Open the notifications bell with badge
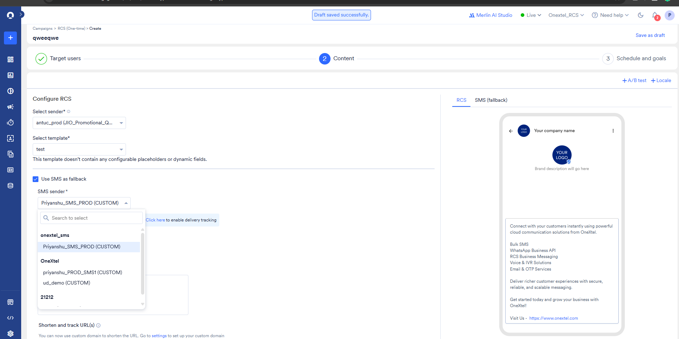 (655, 15)
